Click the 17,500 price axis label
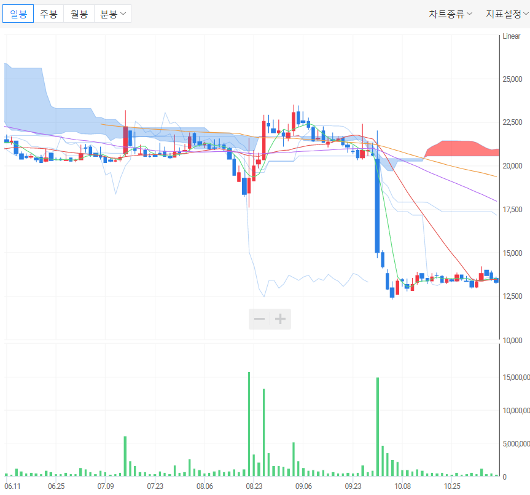Image resolution: width=530 pixels, height=495 pixels. pyautogui.click(x=512, y=210)
